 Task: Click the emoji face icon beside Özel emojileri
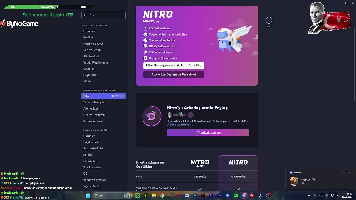click(x=145, y=34)
